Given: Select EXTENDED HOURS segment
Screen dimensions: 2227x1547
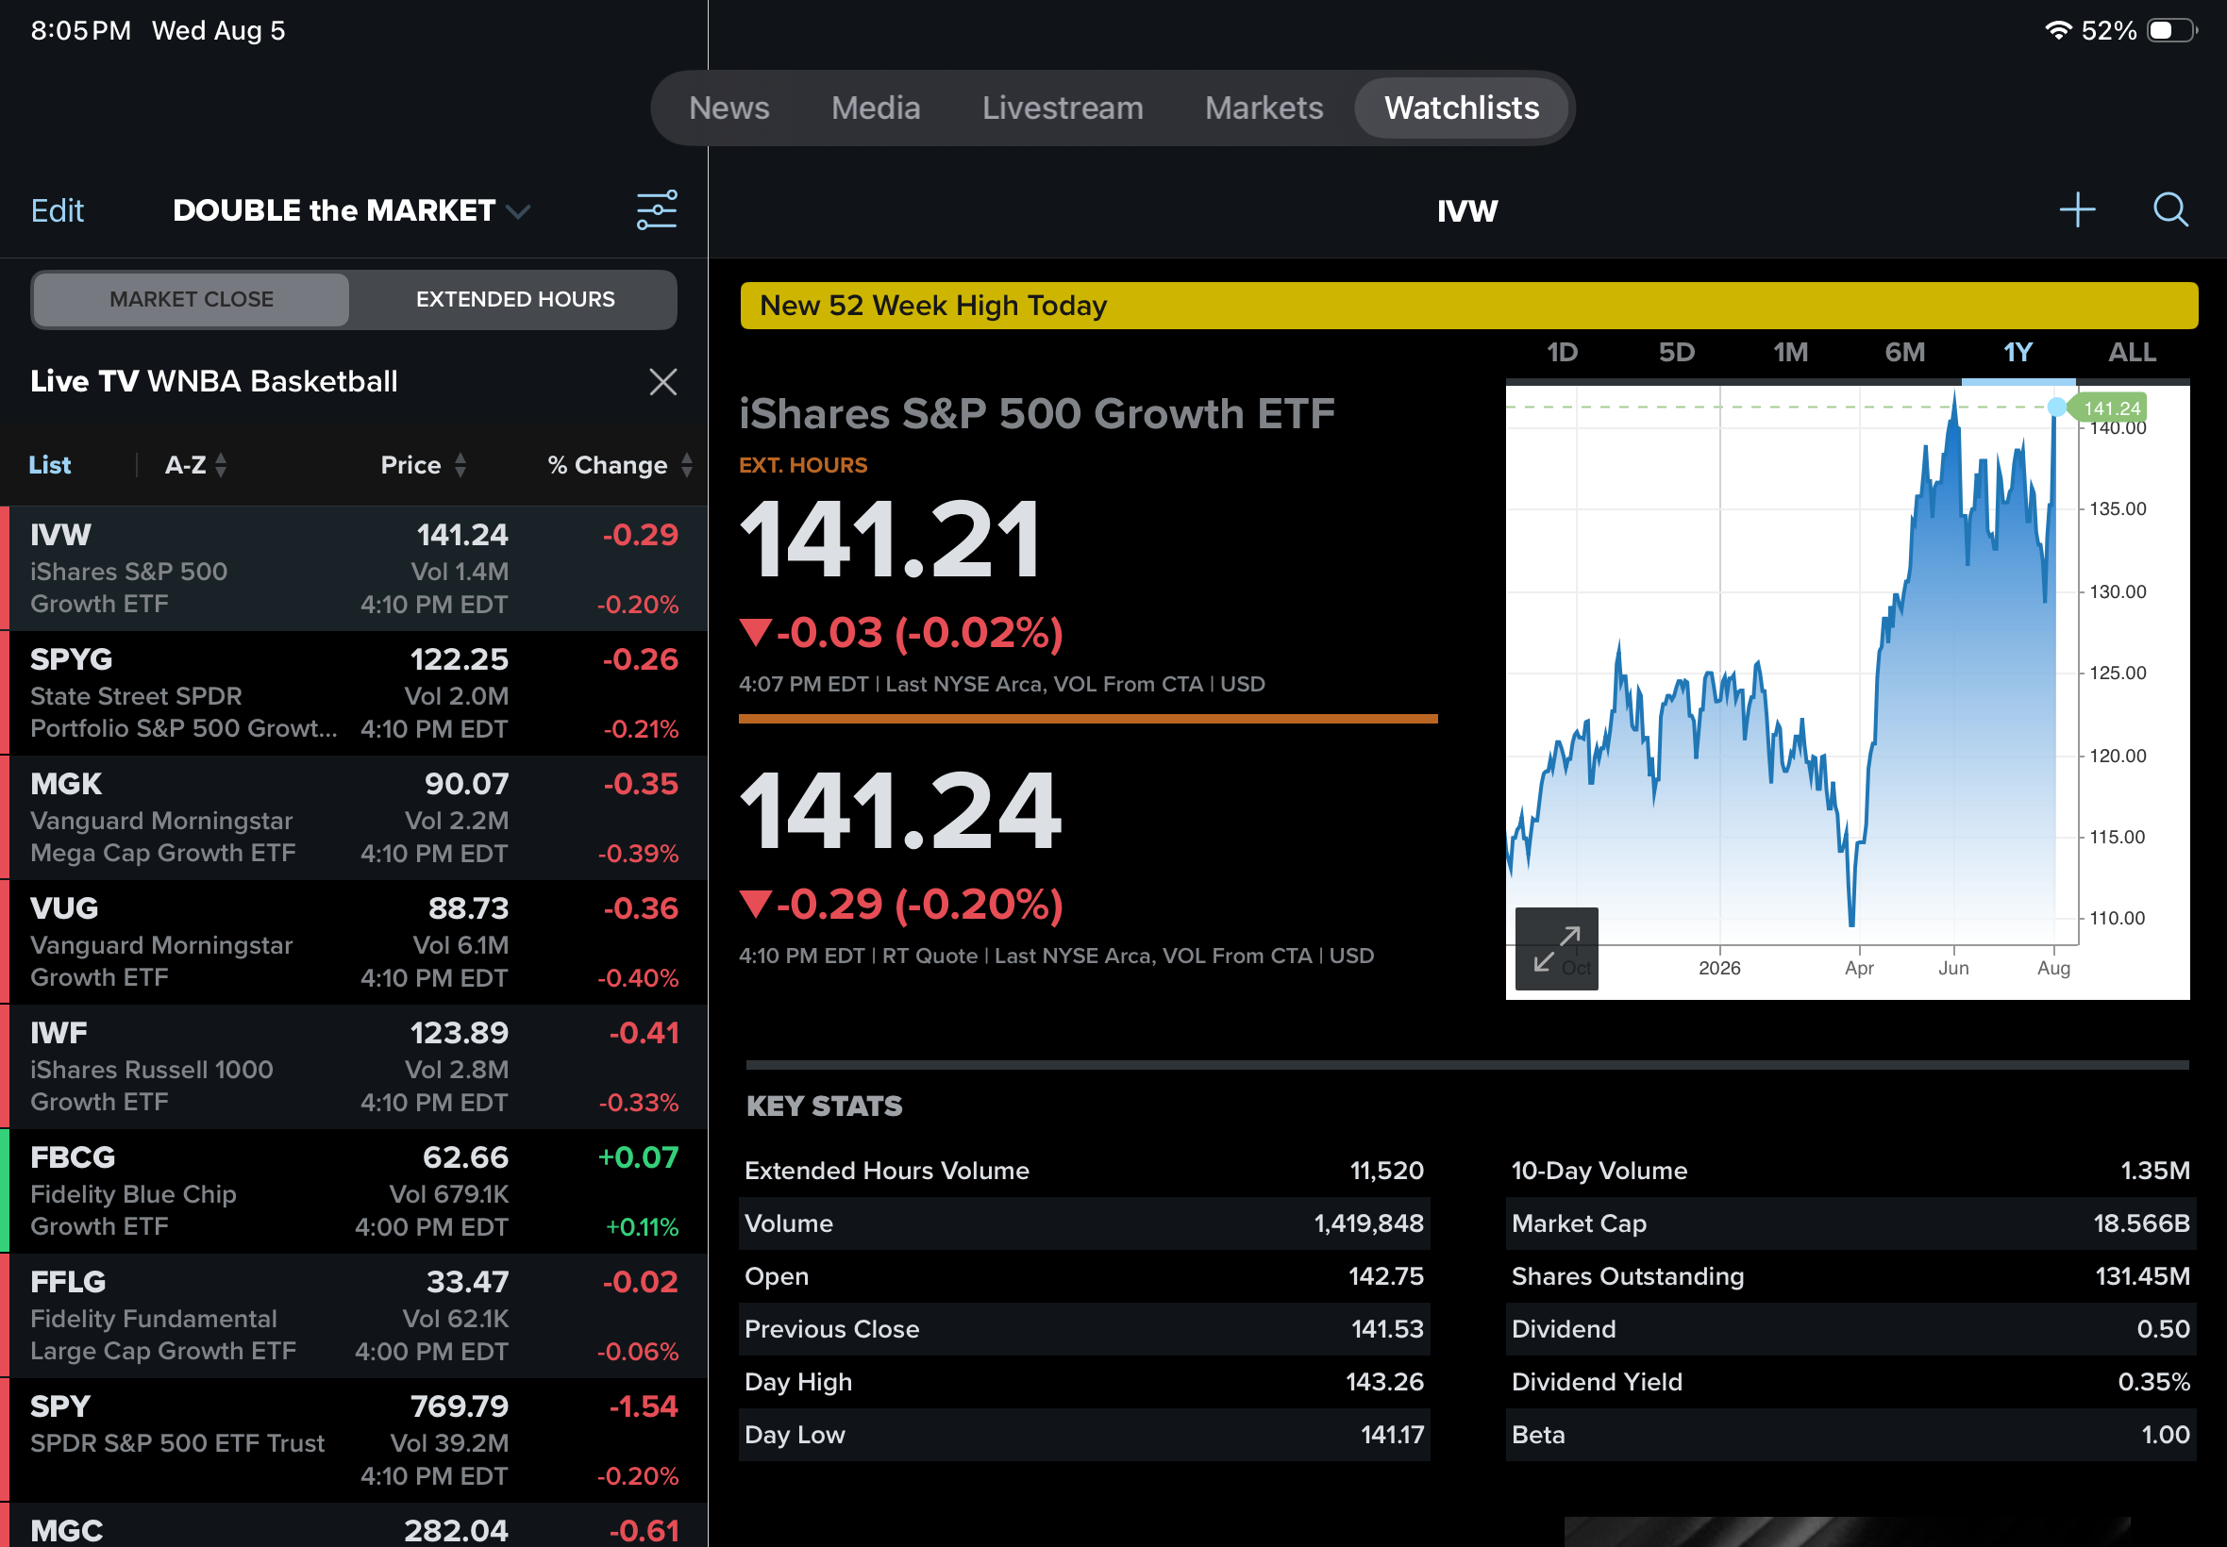Looking at the screenshot, I should [x=515, y=300].
